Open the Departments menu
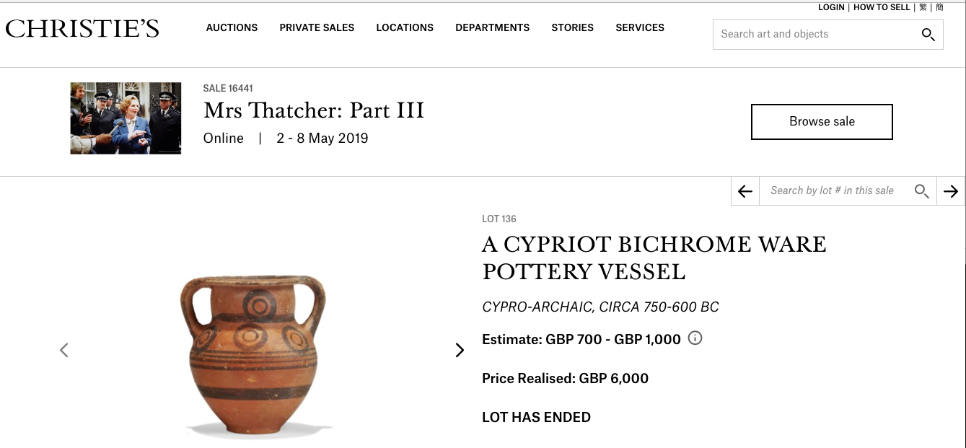 pos(492,27)
